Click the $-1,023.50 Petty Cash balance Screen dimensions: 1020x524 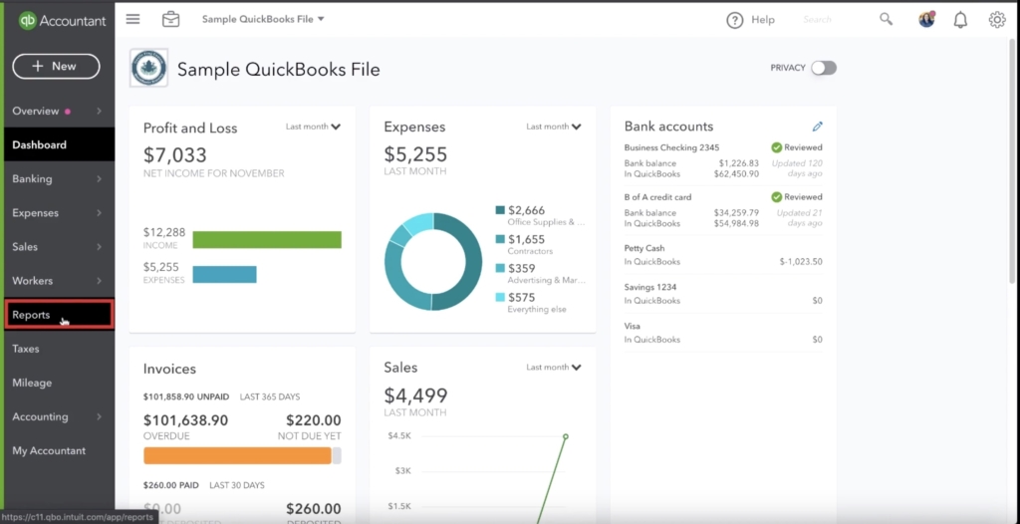click(x=801, y=262)
